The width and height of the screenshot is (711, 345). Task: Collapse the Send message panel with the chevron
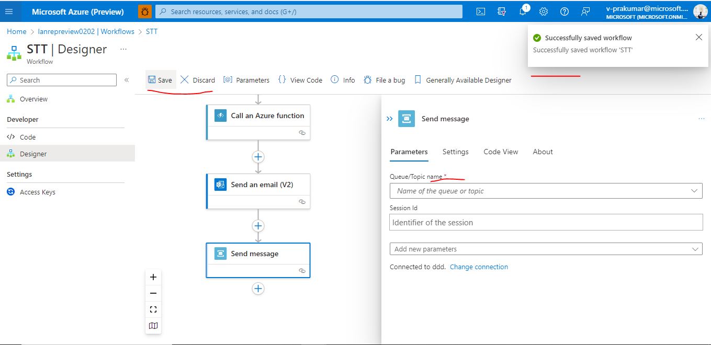click(389, 119)
